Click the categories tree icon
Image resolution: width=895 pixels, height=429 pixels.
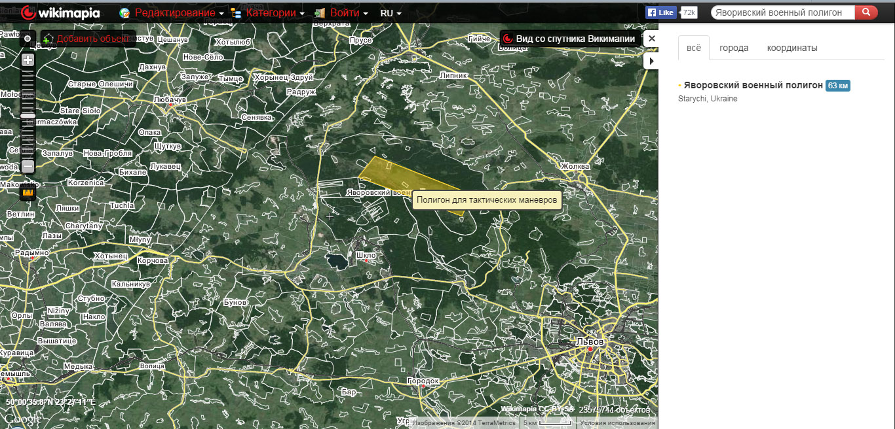click(x=236, y=13)
